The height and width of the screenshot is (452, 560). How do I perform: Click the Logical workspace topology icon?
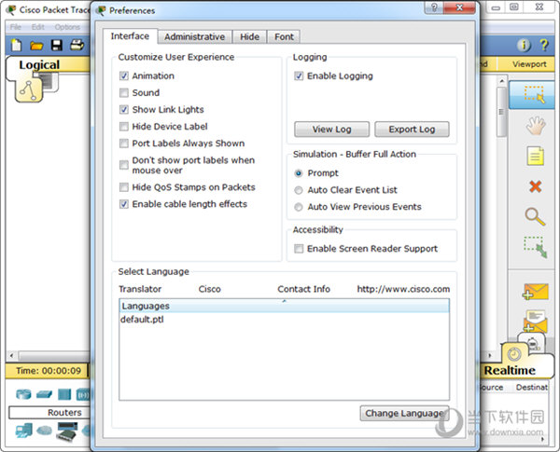pos(28,90)
